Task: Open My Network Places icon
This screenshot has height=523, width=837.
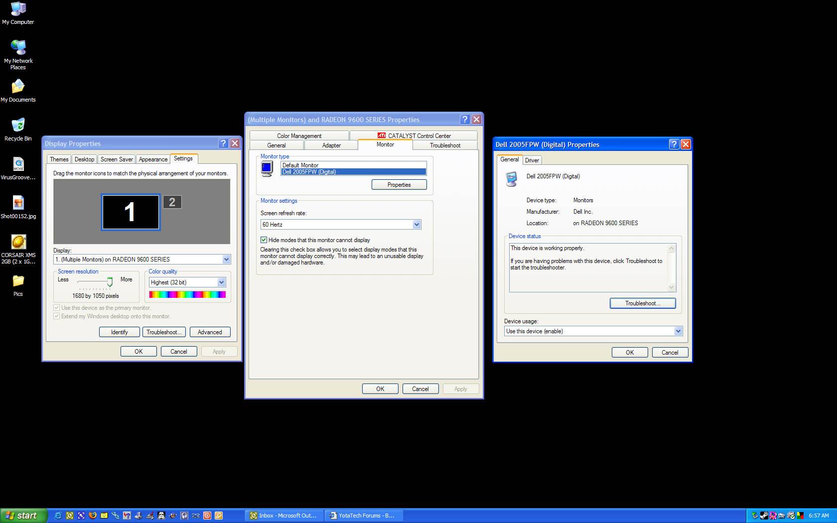Action: pos(18,55)
